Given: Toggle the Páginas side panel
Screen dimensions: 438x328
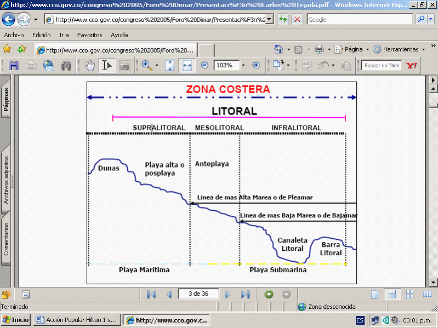Looking at the screenshot, I should [x=6, y=99].
